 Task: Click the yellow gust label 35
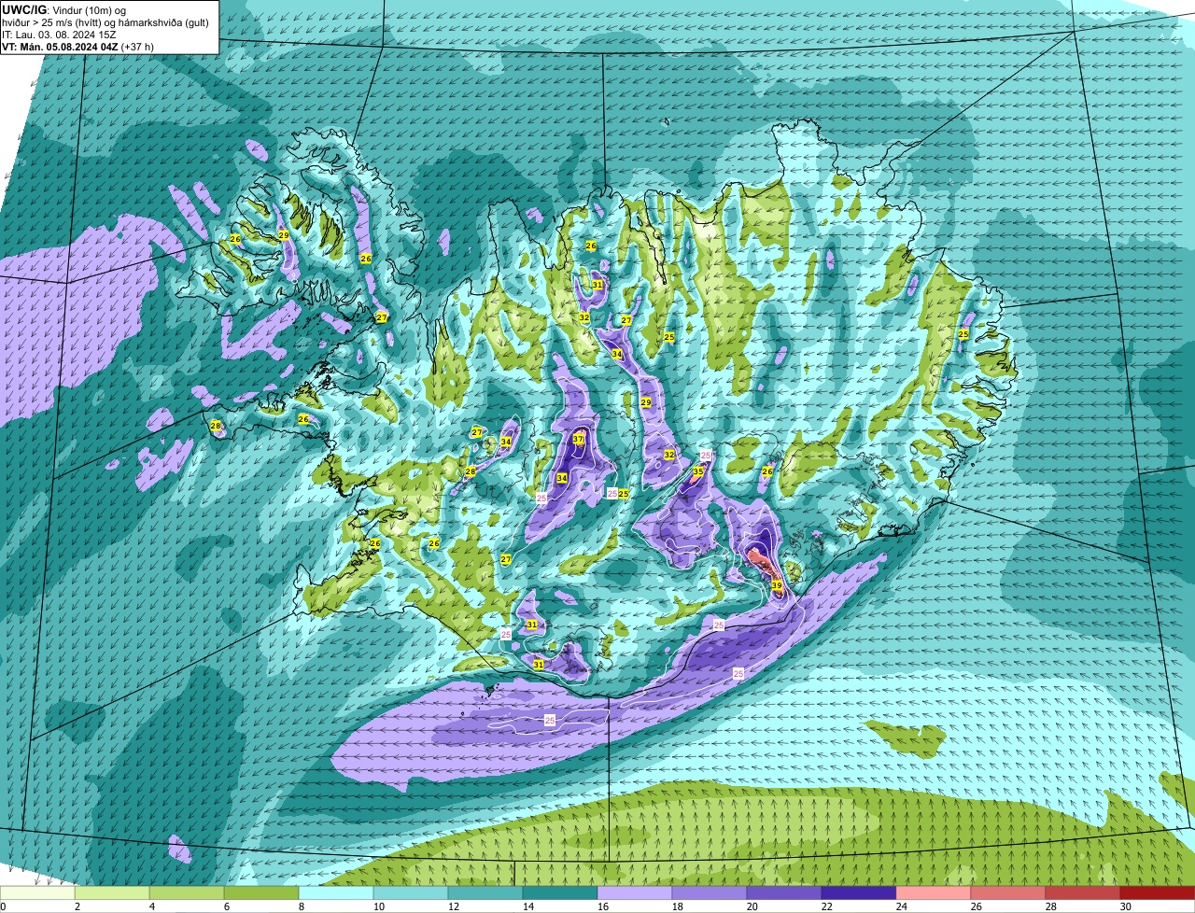click(x=697, y=471)
